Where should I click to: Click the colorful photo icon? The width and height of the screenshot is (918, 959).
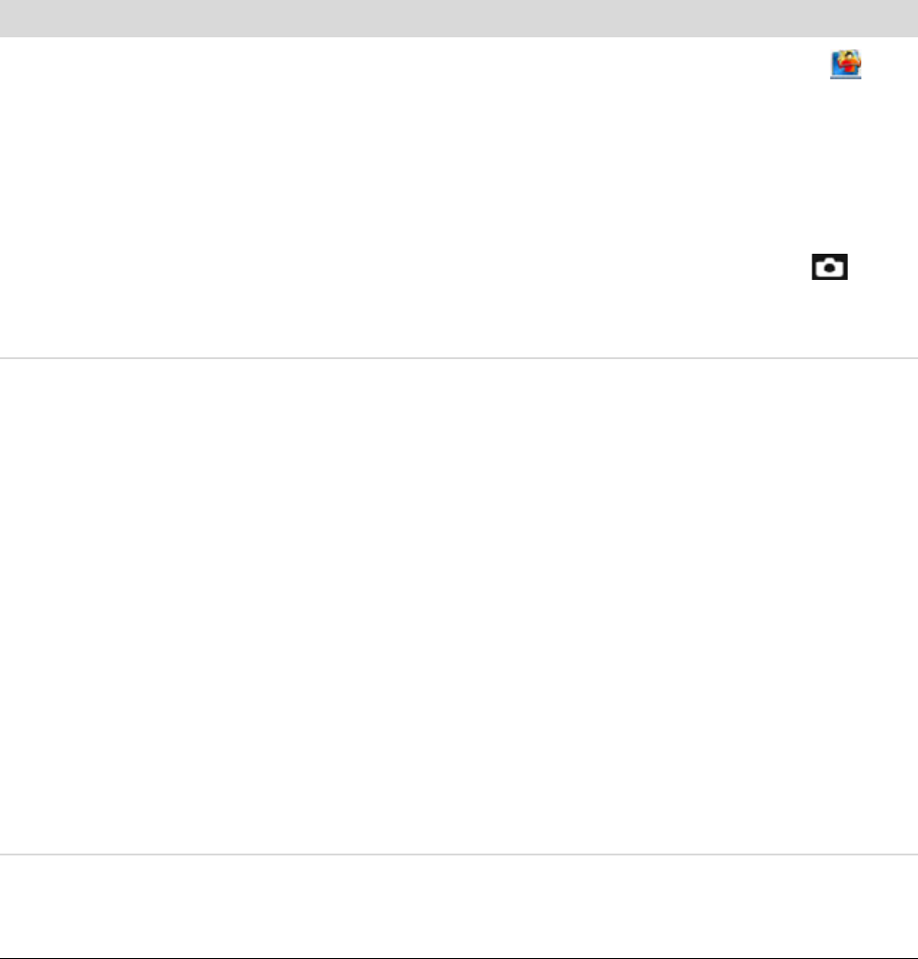(x=845, y=64)
